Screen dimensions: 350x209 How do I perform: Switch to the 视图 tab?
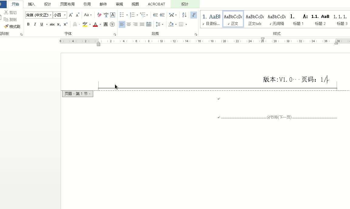click(x=135, y=4)
